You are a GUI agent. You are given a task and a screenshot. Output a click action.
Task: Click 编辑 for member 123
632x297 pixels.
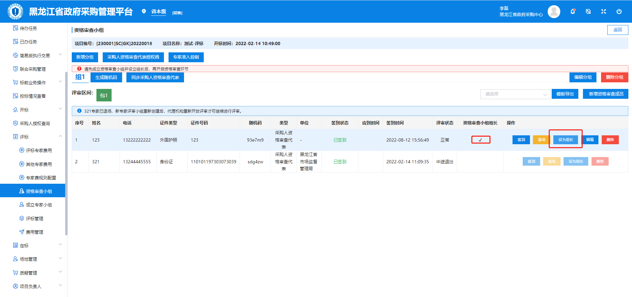click(590, 140)
